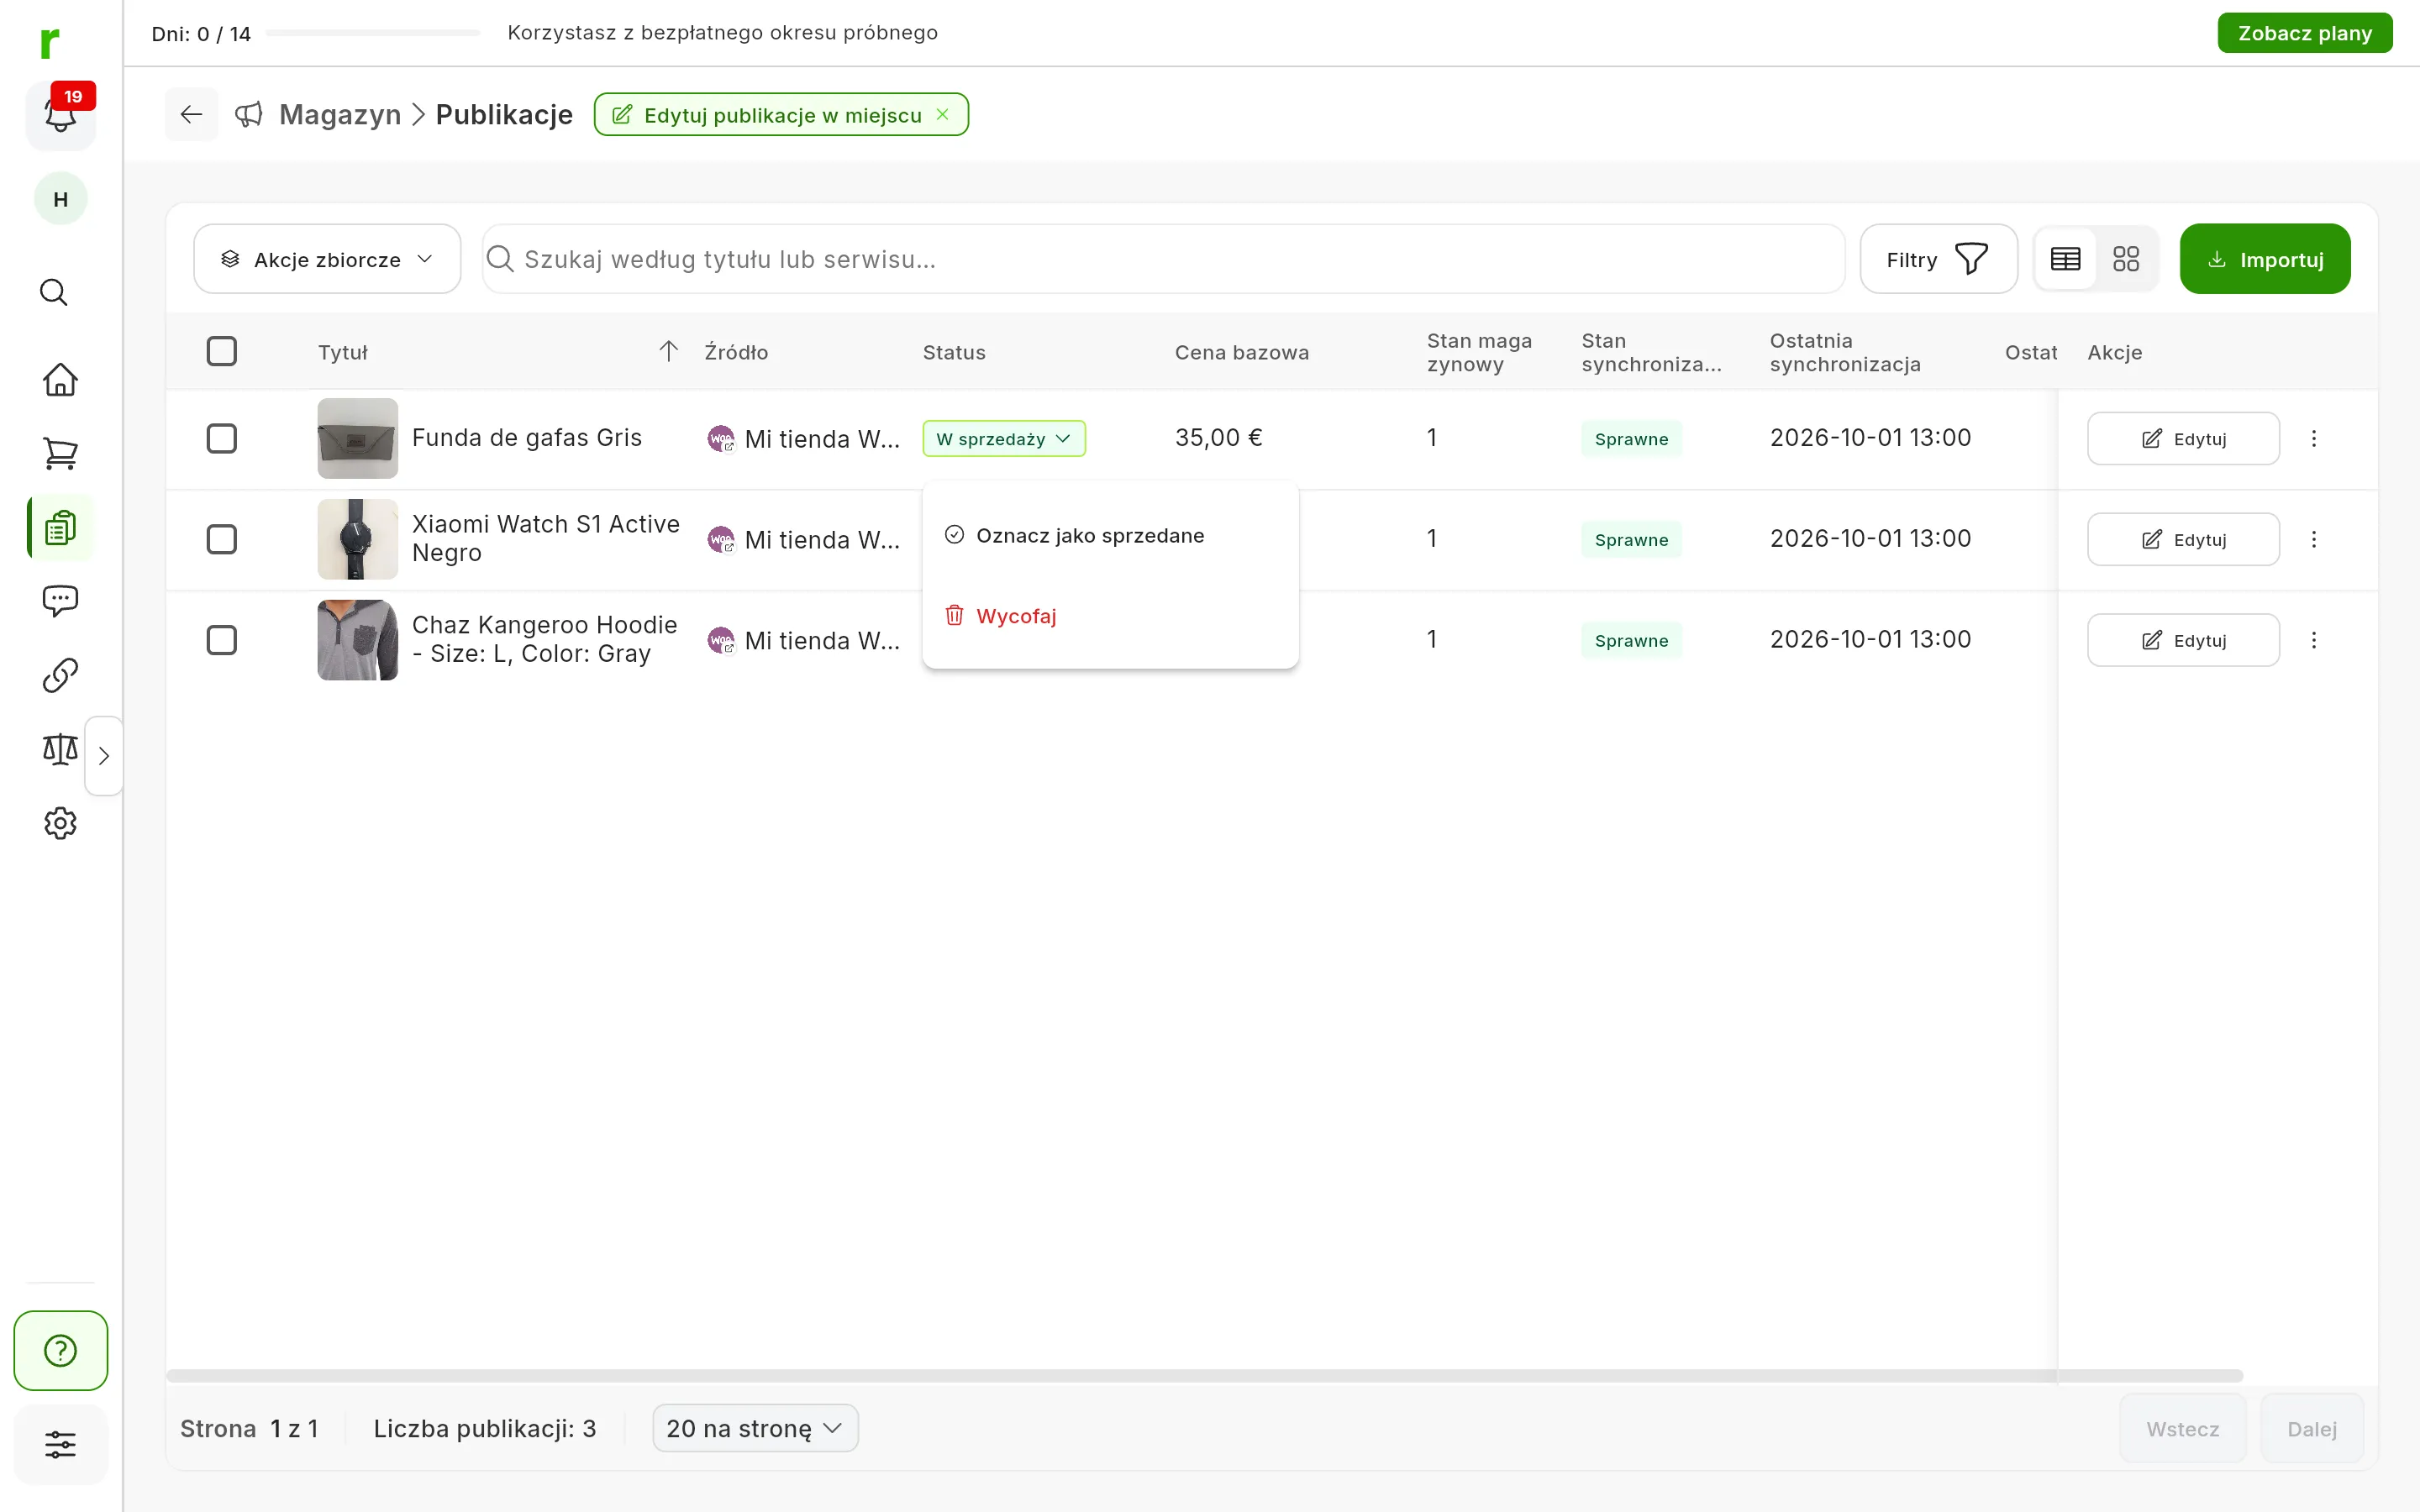Collapse the W sprzedaży status dropdown
The image size is (2420, 1512).
1003,438
